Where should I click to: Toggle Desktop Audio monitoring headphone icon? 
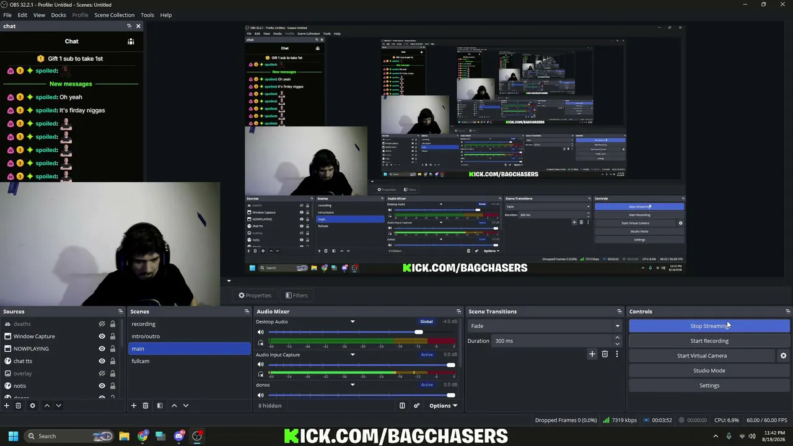click(260, 343)
